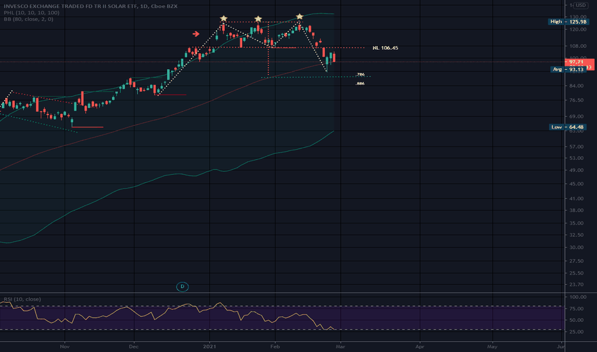Viewport: 597px width, 352px height.
Task: Open the USD currency selector
Action: (580, 5)
